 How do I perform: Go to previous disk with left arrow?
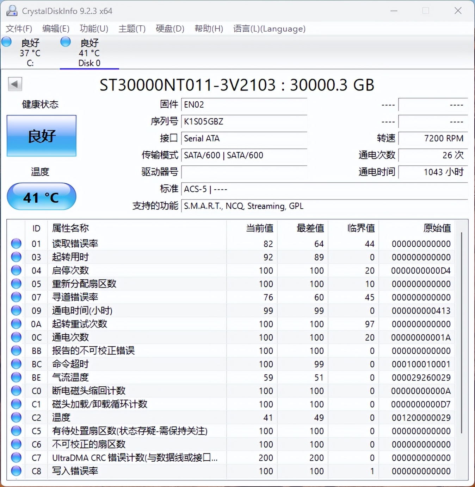click(x=15, y=84)
